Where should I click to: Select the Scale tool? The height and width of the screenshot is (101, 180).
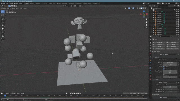(3, 26)
